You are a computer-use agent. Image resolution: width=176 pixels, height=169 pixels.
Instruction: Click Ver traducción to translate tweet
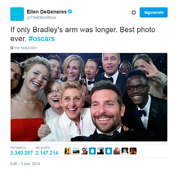[x=26, y=48]
